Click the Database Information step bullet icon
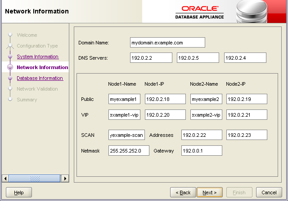This screenshot has height=201, width=288. [x=10, y=78]
